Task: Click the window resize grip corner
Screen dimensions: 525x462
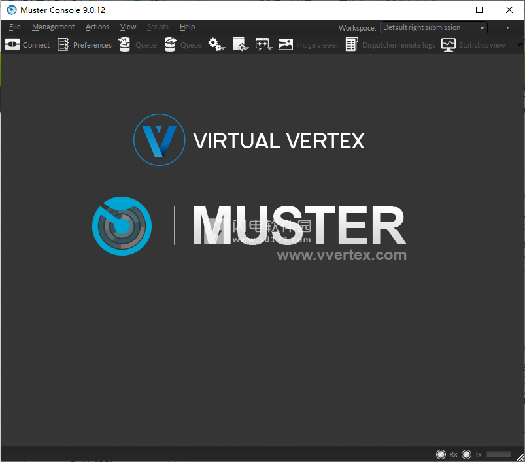Action: tap(520, 457)
